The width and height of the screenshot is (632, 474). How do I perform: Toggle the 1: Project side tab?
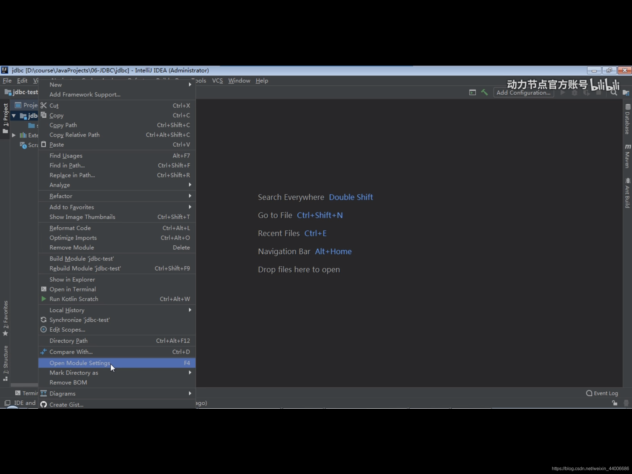tap(5, 118)
